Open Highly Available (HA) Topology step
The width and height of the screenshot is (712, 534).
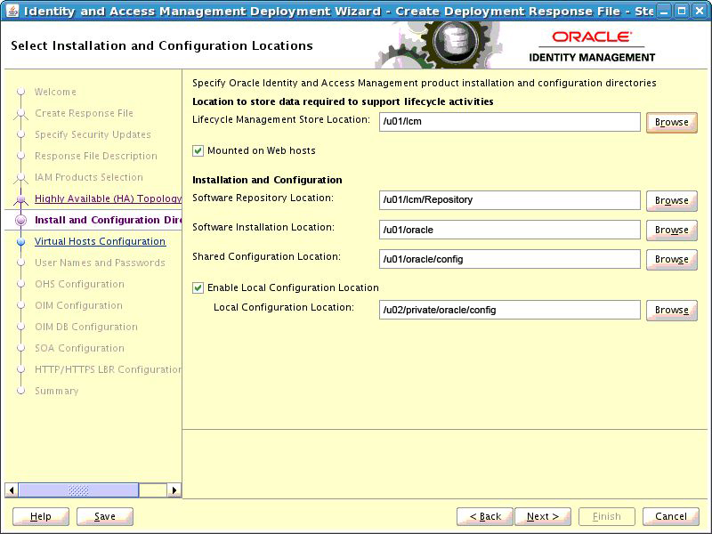point(108,198)
